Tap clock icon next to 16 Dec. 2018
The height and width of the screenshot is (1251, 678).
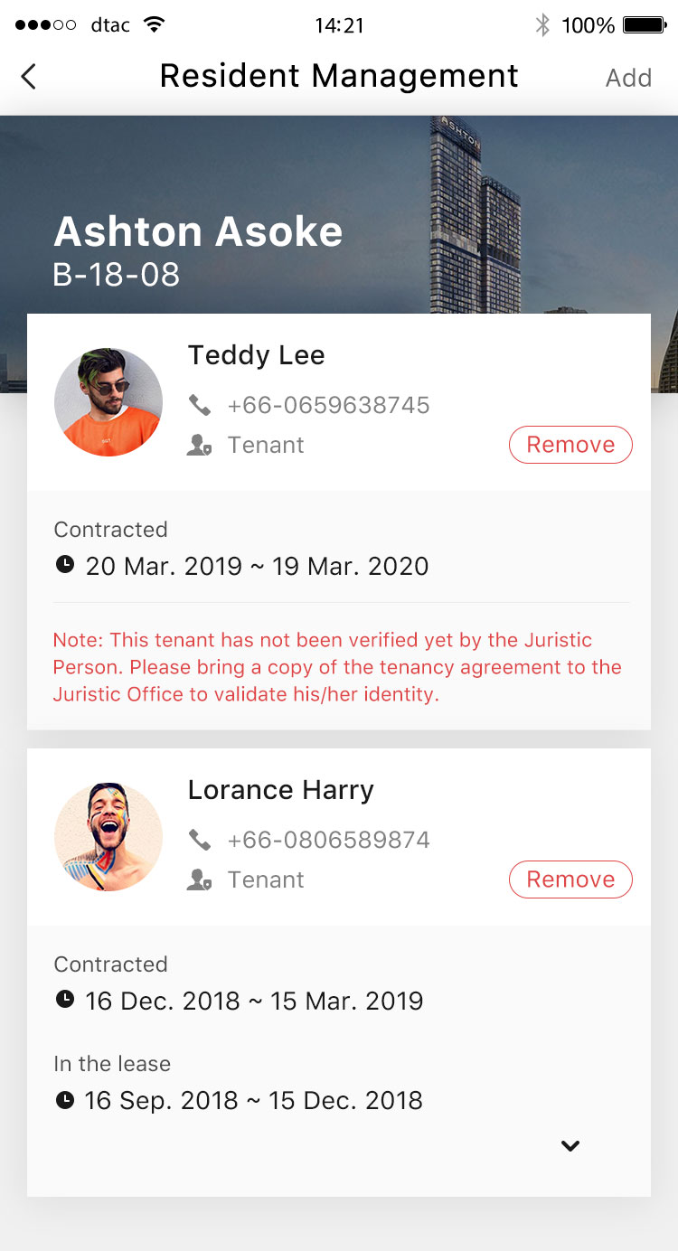coord(64,1001)
